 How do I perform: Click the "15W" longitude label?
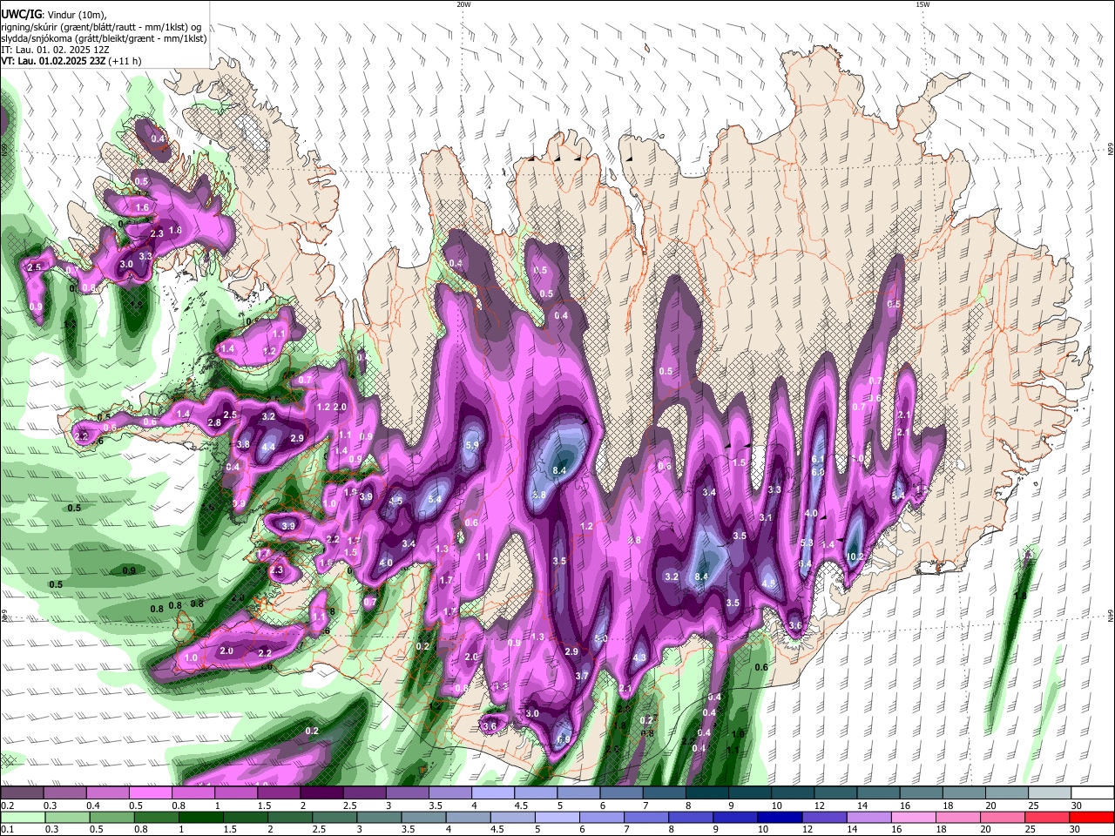pyautogui.click(x=922, y=4)
